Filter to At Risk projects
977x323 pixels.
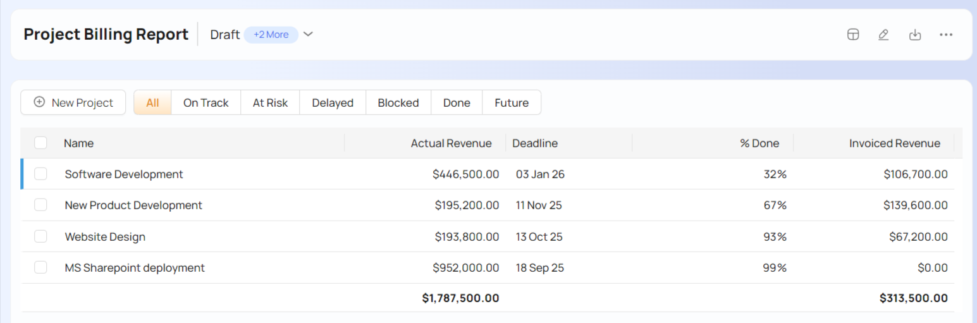click(x=270, y=102)
